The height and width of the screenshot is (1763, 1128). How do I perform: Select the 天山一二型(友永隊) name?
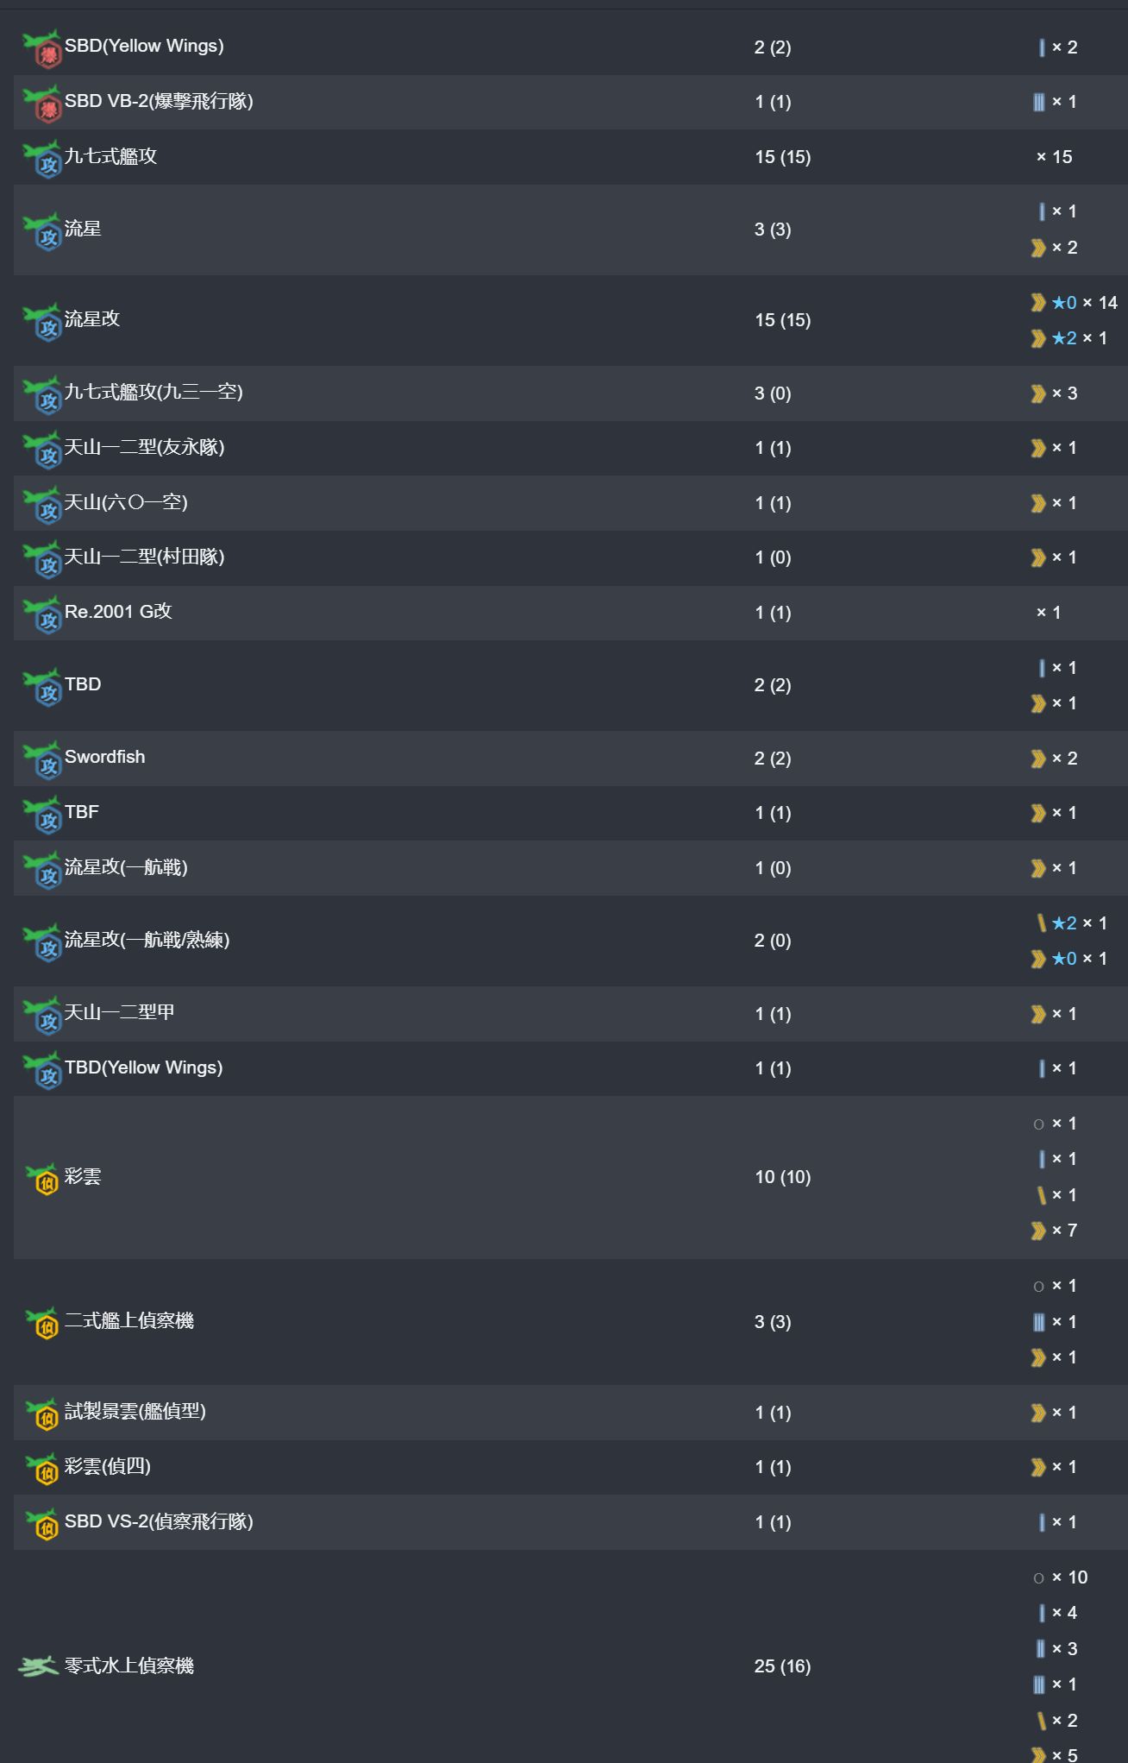coord(145,447)
